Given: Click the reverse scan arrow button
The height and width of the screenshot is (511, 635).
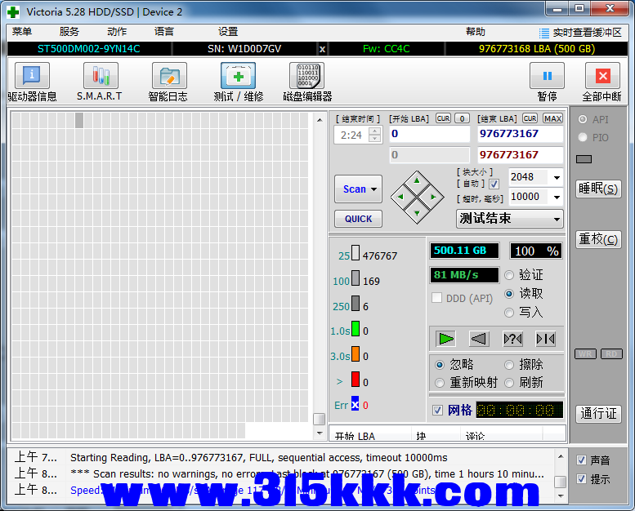Looking at the screenshot, I should 479,339.
